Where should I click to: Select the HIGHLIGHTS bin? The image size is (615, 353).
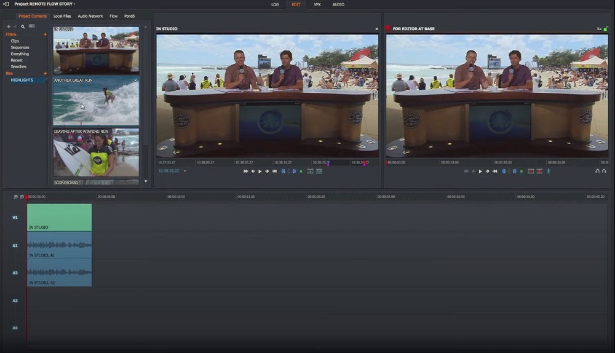(x=22, y=80)
